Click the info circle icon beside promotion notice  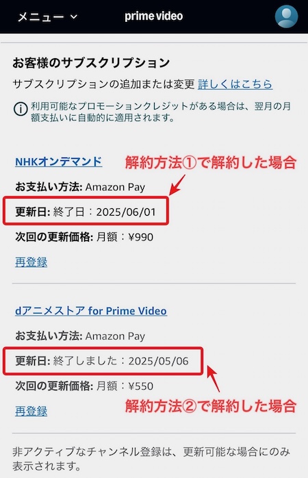click(x=21, y=109)
